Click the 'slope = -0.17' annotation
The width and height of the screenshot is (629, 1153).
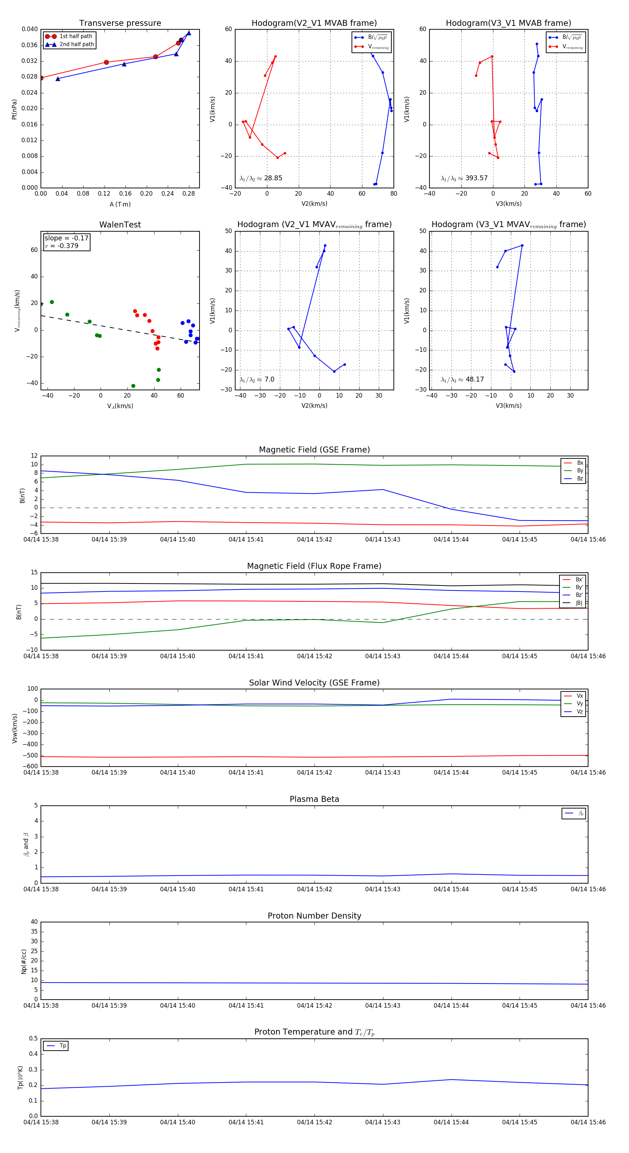67,238
